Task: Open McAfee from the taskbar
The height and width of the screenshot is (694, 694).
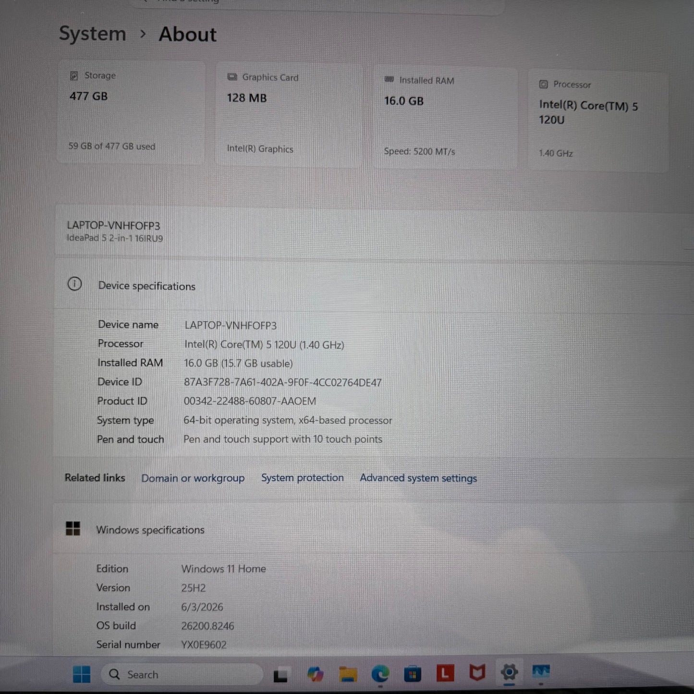Action: (477, 673)
